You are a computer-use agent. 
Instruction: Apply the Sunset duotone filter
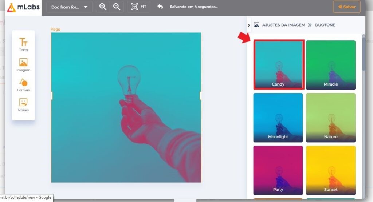[331, 170]
